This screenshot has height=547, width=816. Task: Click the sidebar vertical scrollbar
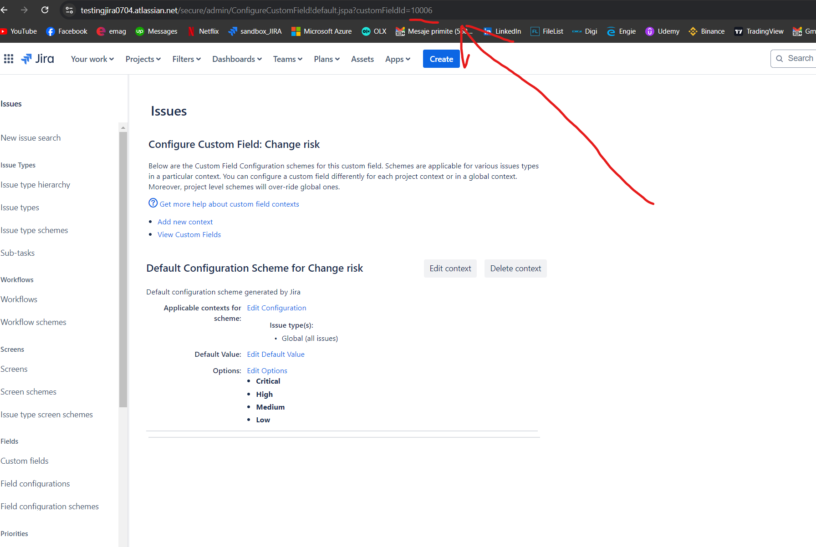[123, 269]
